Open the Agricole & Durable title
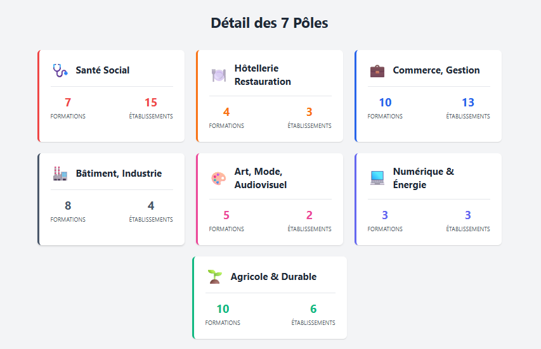The width and height of the screenshot is (541, 349). (273, 277)
